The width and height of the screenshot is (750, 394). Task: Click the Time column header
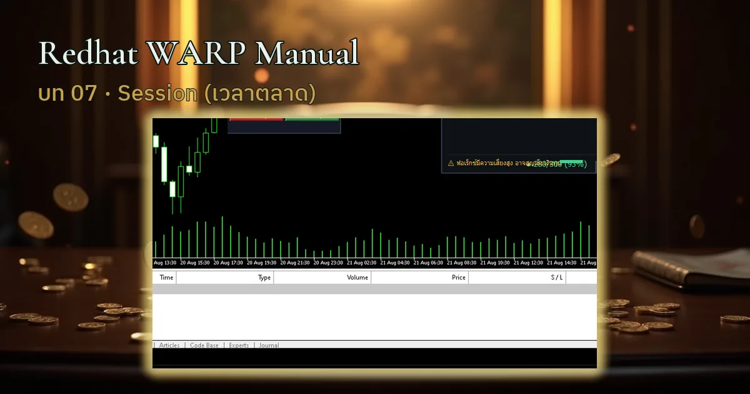click(165, 278)
